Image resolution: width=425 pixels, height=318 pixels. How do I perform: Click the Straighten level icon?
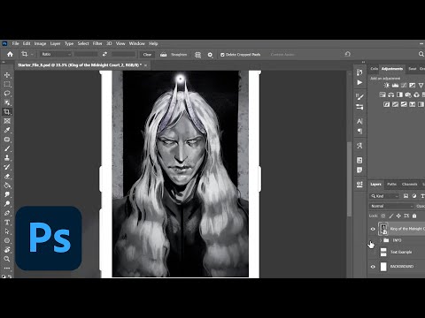click(x=164, y=55)
